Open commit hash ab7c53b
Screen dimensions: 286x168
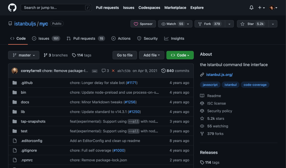(124, 71)
